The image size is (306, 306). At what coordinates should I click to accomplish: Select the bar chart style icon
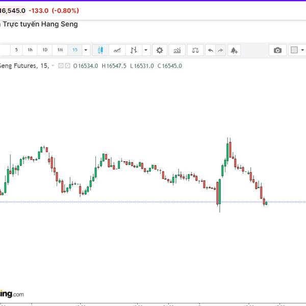[134, 50]
